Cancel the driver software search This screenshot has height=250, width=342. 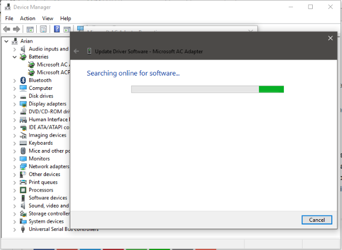click(x=317, y=220)
